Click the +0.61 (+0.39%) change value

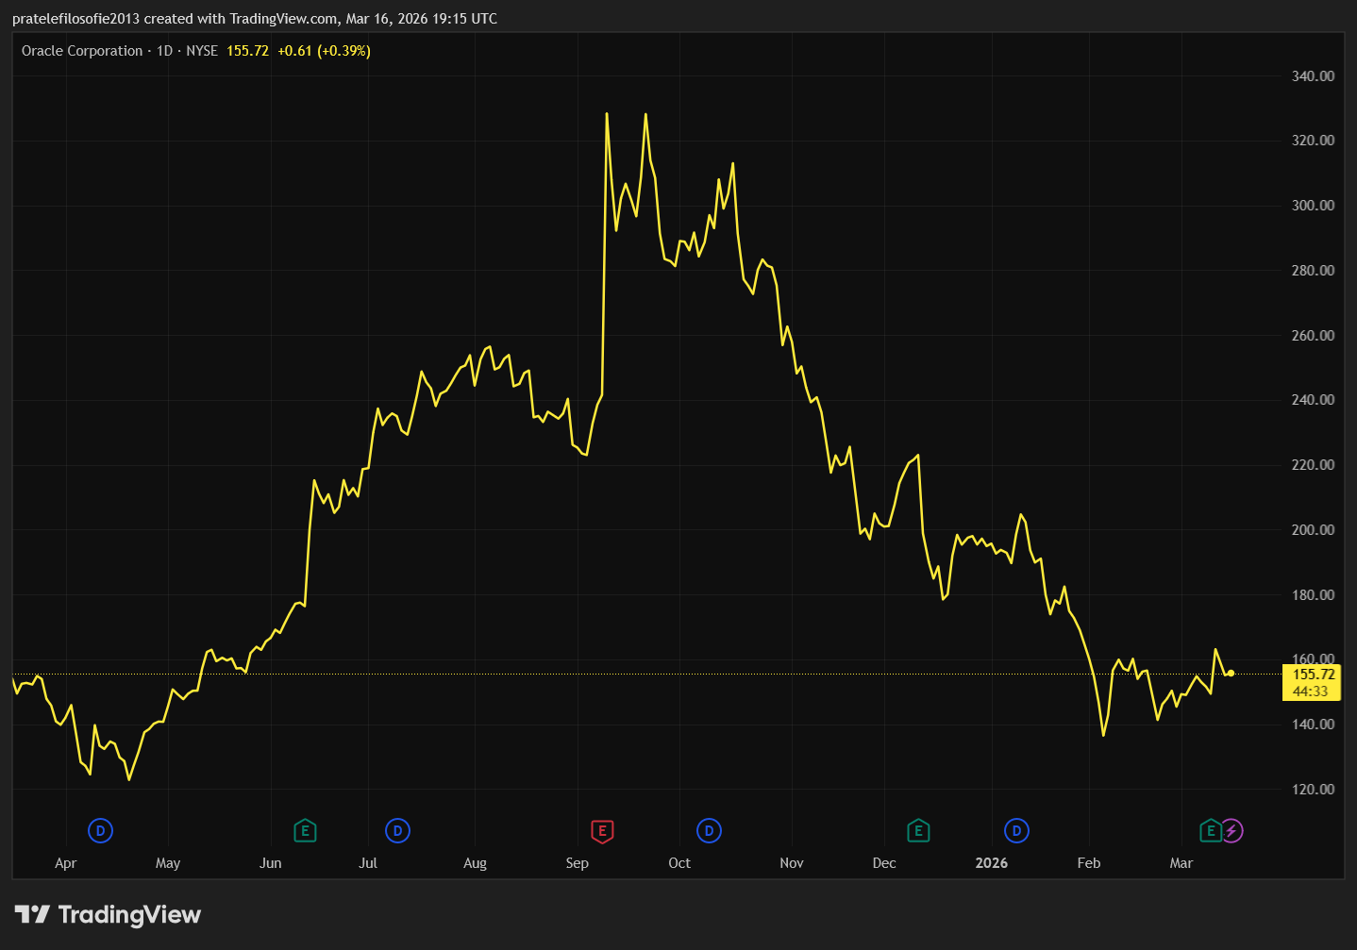pyautogui.click(x=324, y=51)
